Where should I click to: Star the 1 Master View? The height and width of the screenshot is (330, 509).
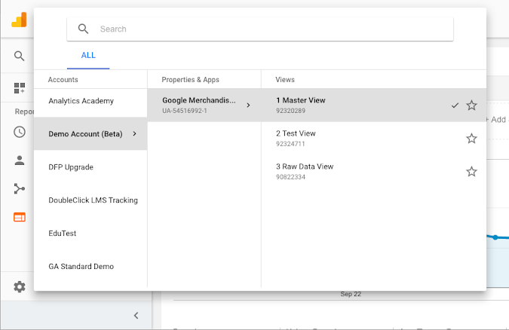471,105
